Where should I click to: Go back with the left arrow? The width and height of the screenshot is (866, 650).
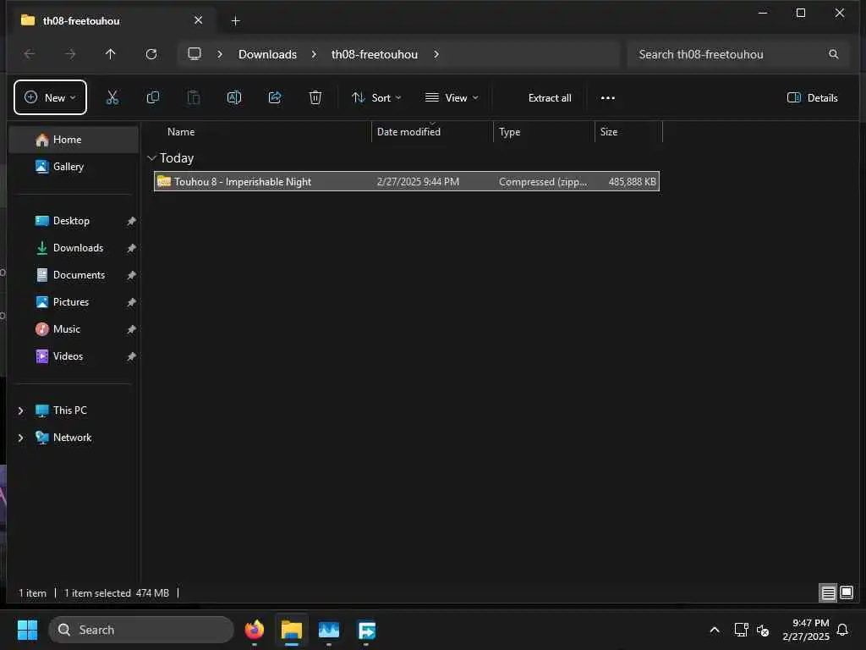click(x=30, y=54)
